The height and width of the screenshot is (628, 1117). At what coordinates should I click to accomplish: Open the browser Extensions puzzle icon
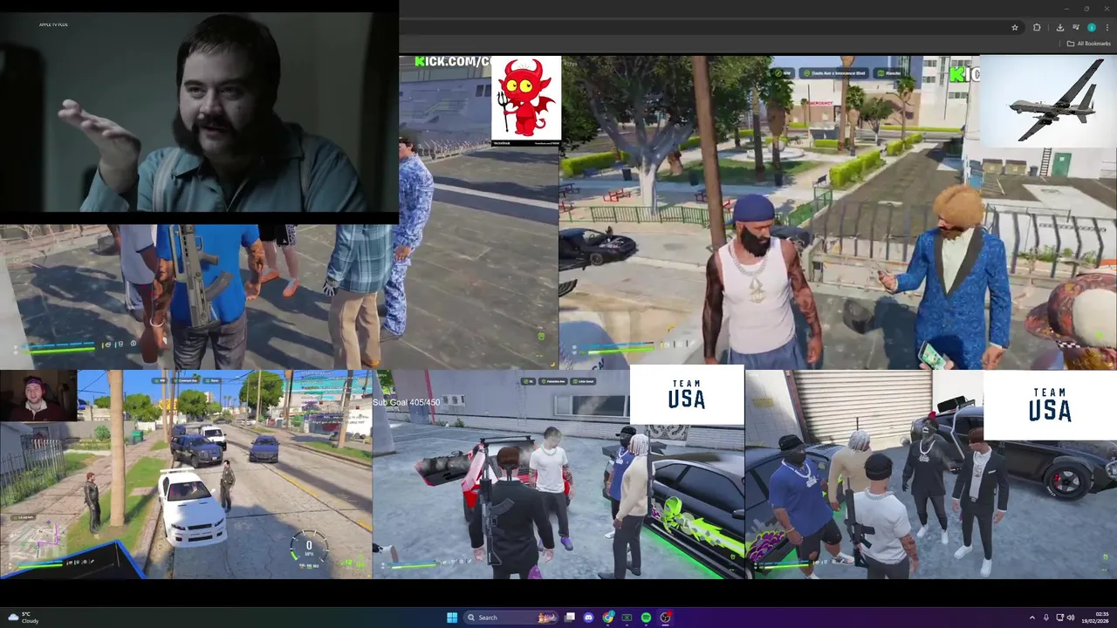coord(1037,28)
